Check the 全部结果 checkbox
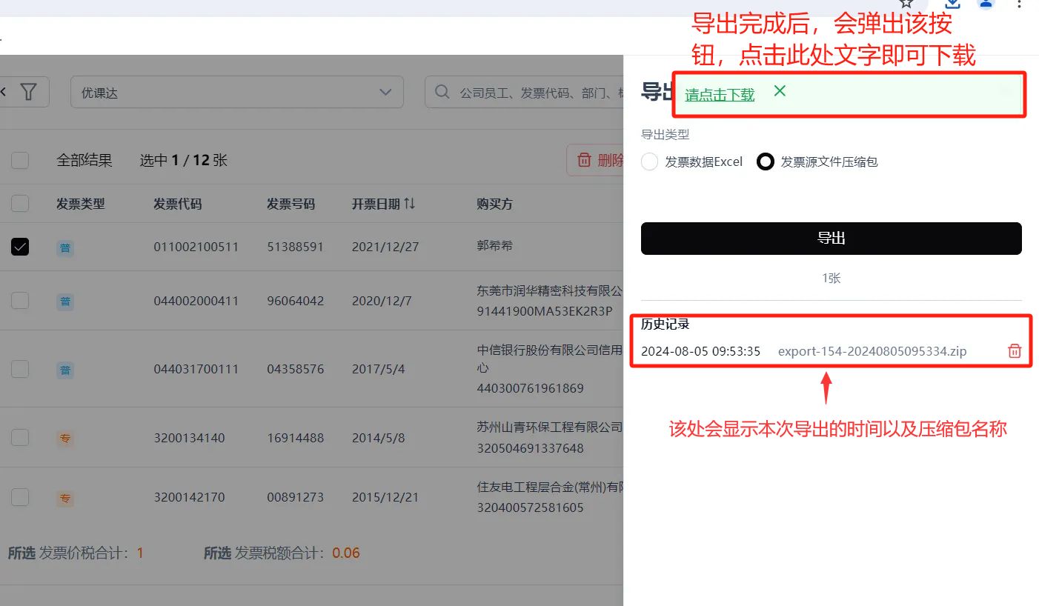Screen dimensions: 1039x606 20,160
